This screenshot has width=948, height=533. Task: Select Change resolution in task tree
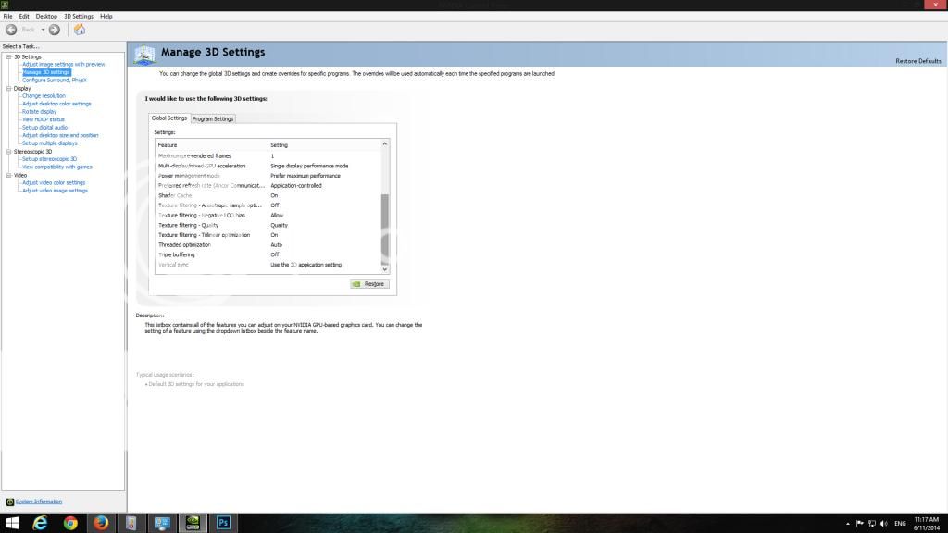click(x=44, y=95)
